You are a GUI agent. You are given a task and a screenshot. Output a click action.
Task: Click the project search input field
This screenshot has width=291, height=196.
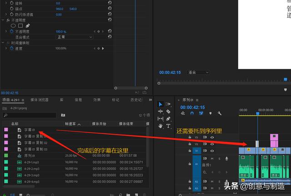coord(30,115)
